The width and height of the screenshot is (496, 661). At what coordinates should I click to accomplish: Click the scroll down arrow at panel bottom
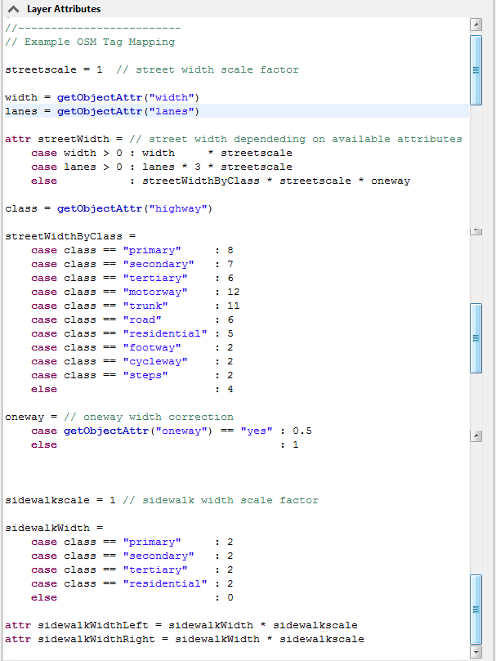476,652
